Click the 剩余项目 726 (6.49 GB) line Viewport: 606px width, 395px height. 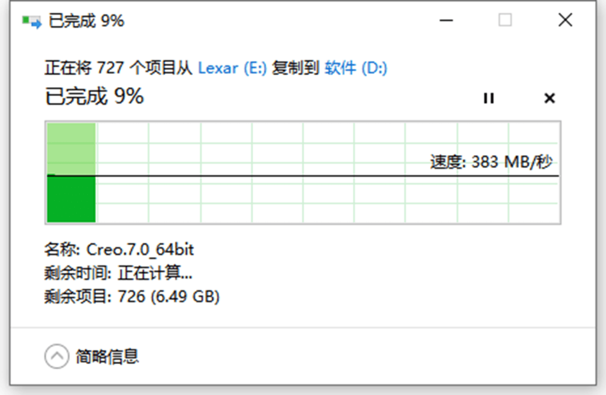tap(132, 297)
